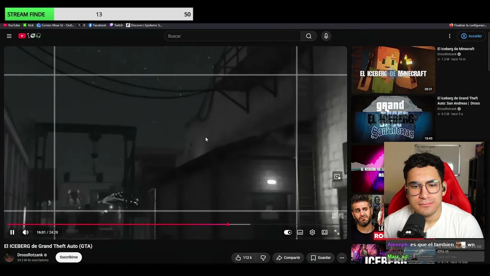
Task: Open the Correo: Moai Gr Outlook bookmark
Action: tap(56, 25)
